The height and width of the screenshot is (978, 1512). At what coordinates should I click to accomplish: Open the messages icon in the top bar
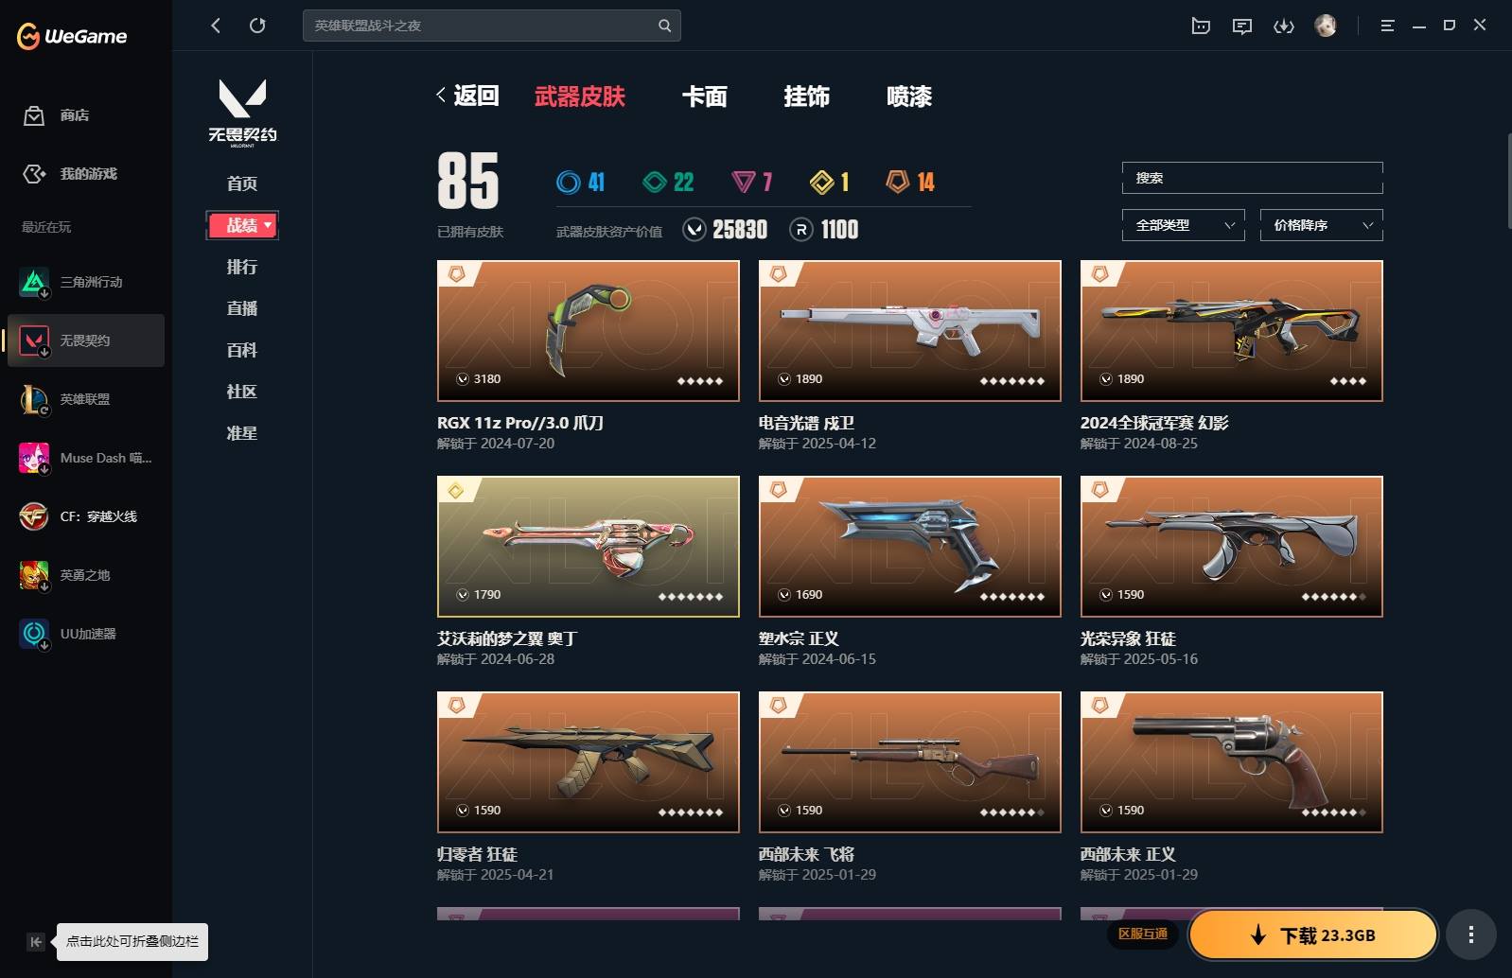(1242, 26)
